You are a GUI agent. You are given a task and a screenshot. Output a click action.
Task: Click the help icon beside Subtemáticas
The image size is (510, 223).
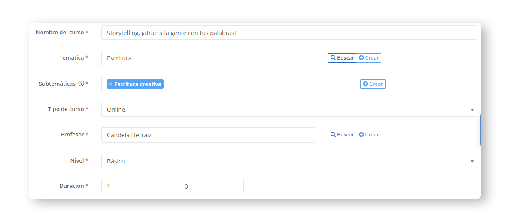point(81,84)
